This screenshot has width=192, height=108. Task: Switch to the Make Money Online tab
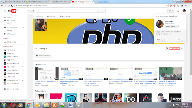pos(36,2)
